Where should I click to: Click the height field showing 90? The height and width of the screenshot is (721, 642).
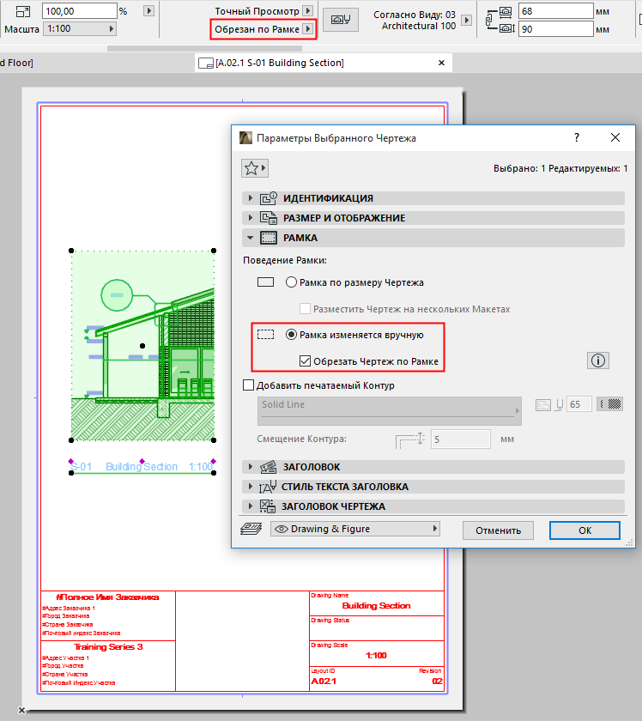coord(556,29)
